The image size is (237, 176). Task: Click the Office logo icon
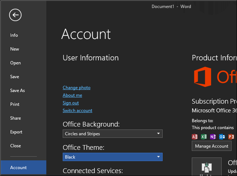203,77
